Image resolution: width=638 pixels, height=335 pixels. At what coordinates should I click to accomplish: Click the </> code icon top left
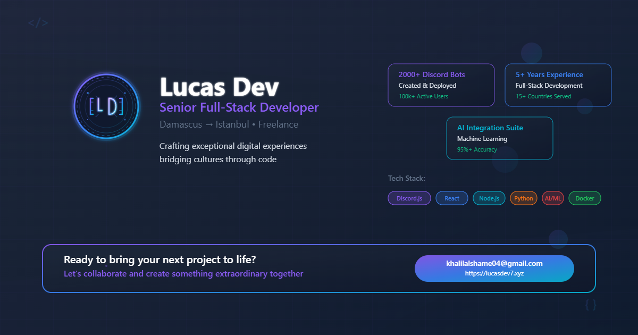(x=37, y=22)
